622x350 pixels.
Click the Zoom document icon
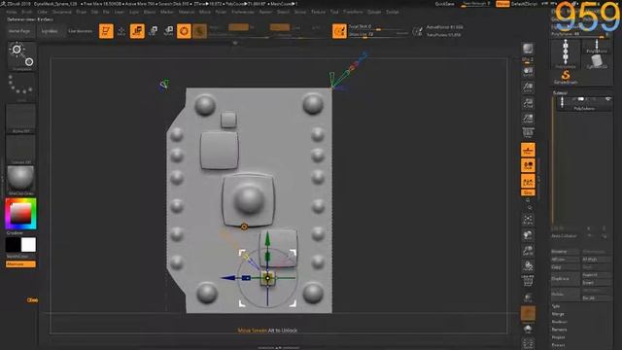(528, 87)
